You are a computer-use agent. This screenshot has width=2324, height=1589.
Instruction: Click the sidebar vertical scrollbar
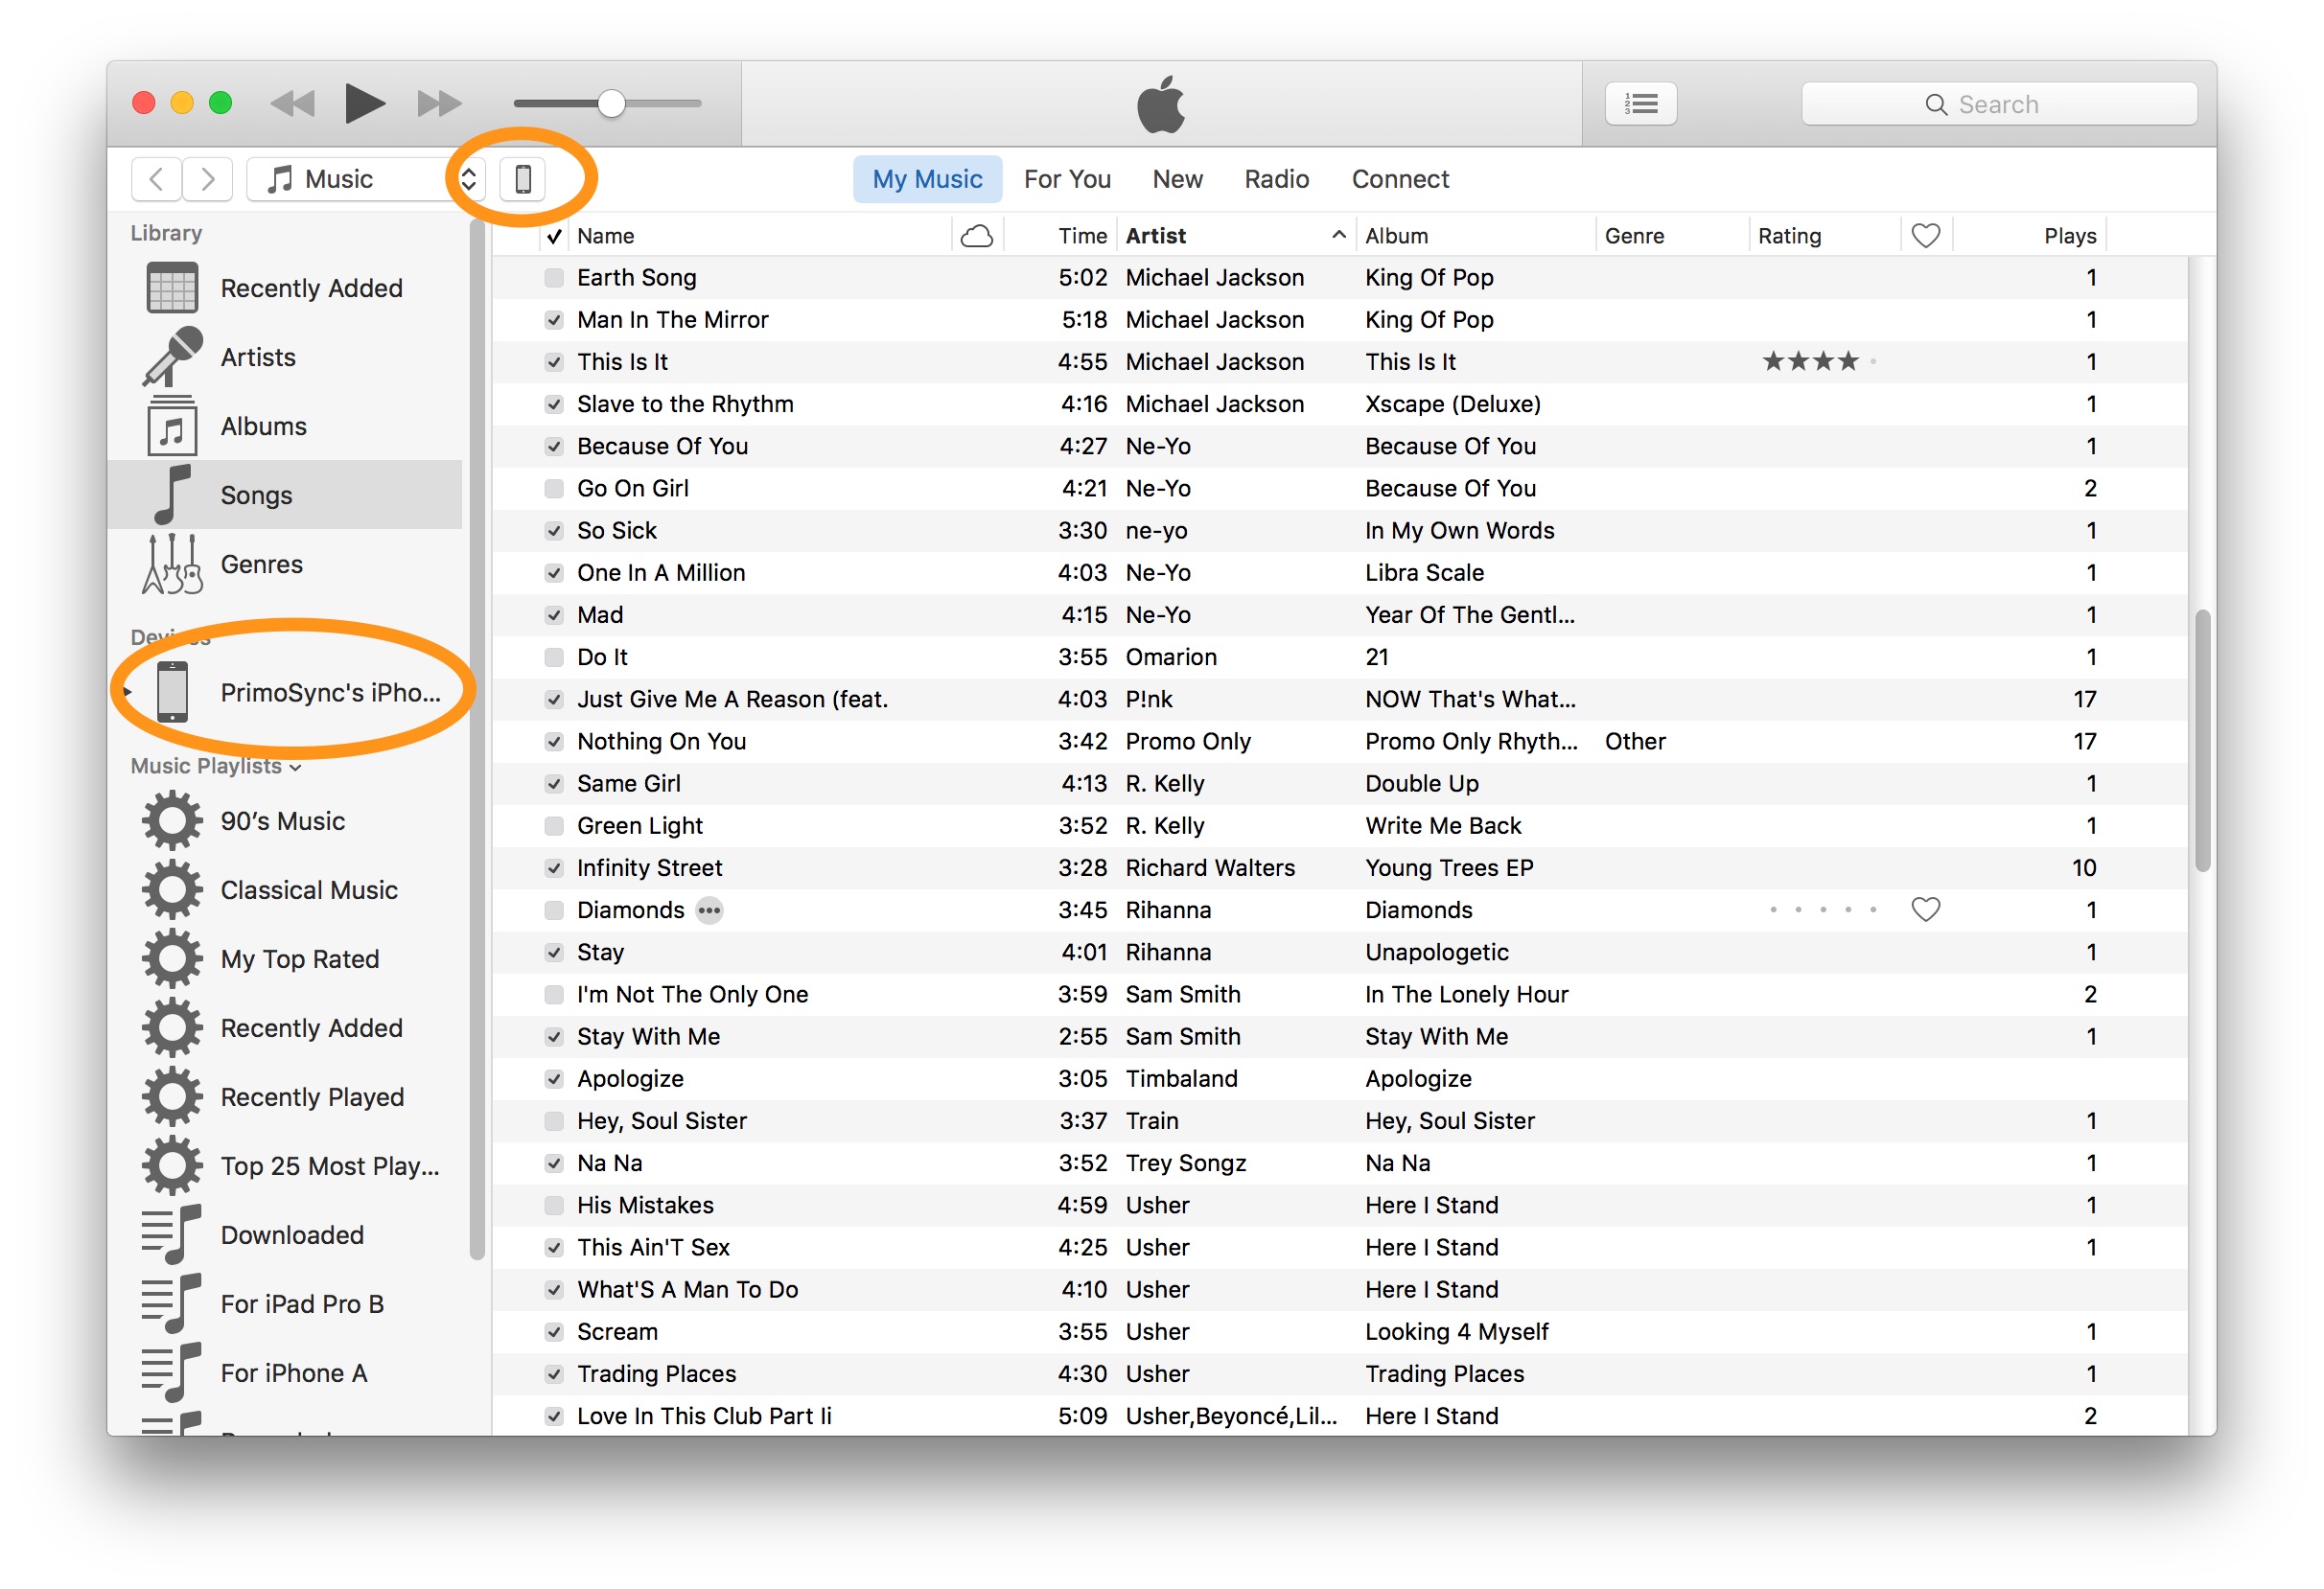(x=477, y=740)
